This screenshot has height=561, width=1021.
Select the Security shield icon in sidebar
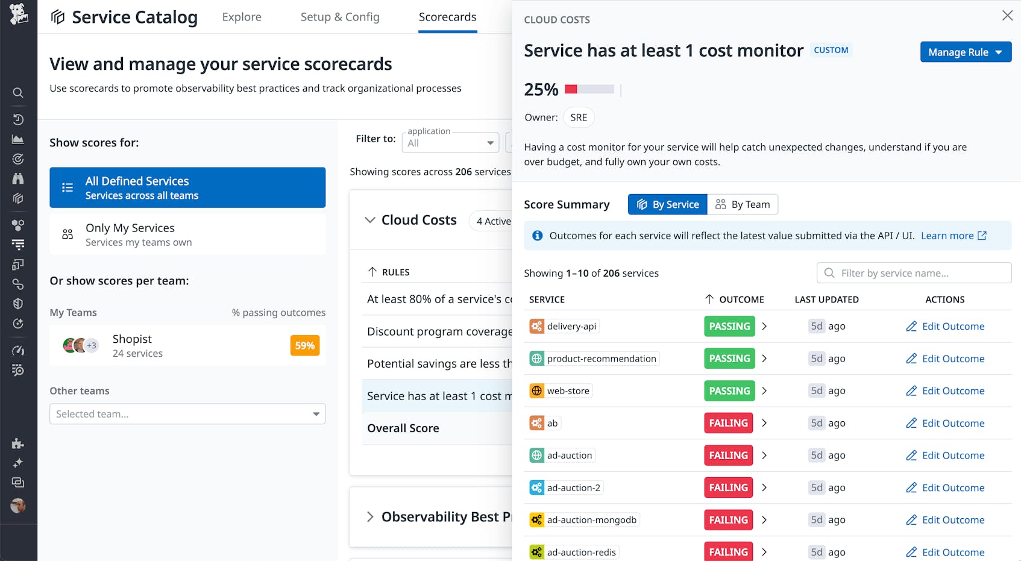pos(18,304)
